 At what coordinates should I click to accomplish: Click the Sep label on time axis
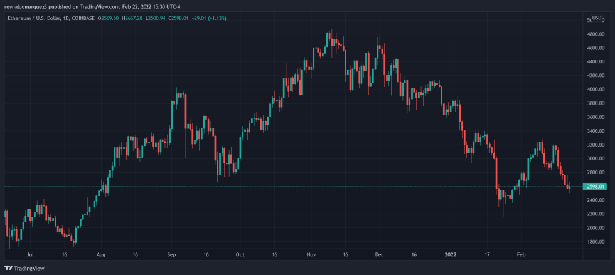tap(172, 256)
